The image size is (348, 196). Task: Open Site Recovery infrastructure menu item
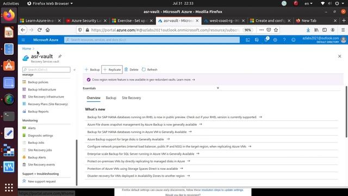(x=46, y=97)
